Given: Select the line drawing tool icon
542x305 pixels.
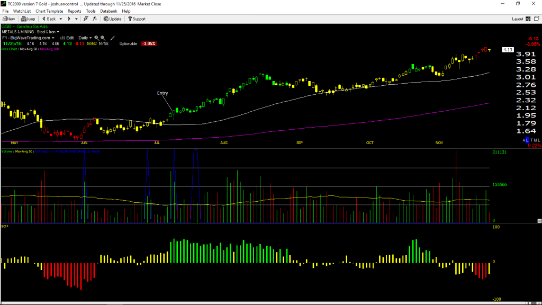Looking at the screenshot, I should (112, 38).
